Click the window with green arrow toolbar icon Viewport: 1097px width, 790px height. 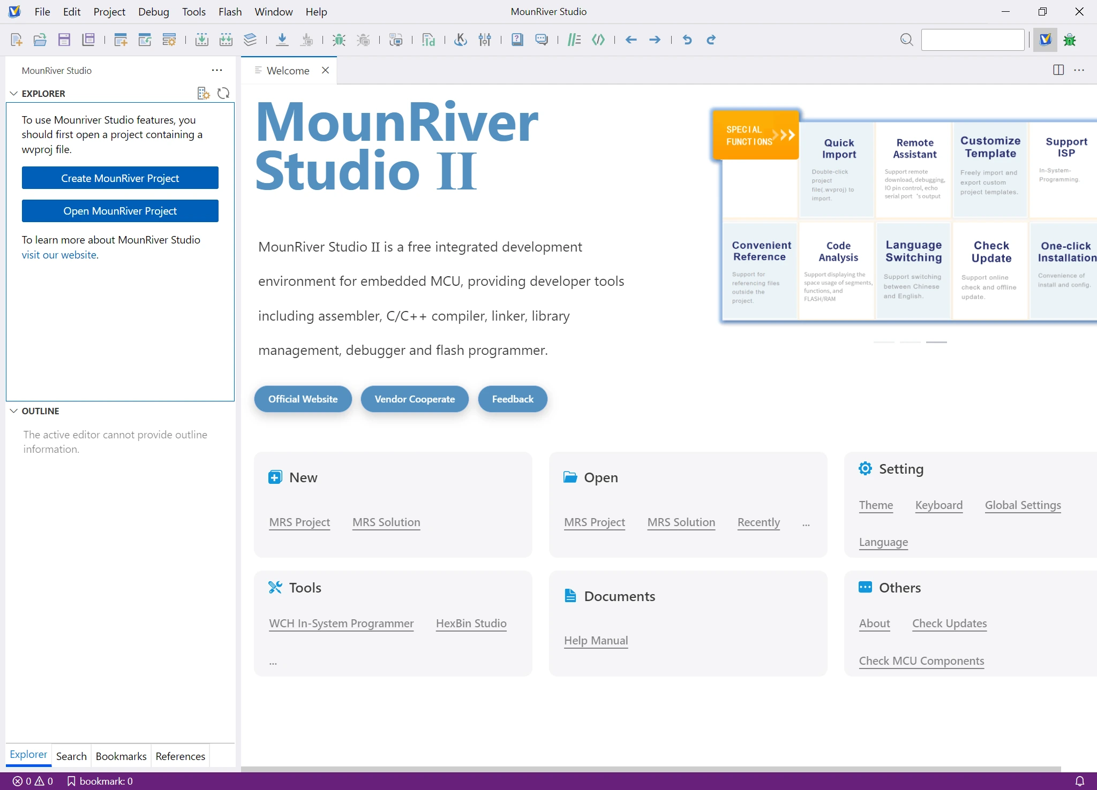pos(145,40)
